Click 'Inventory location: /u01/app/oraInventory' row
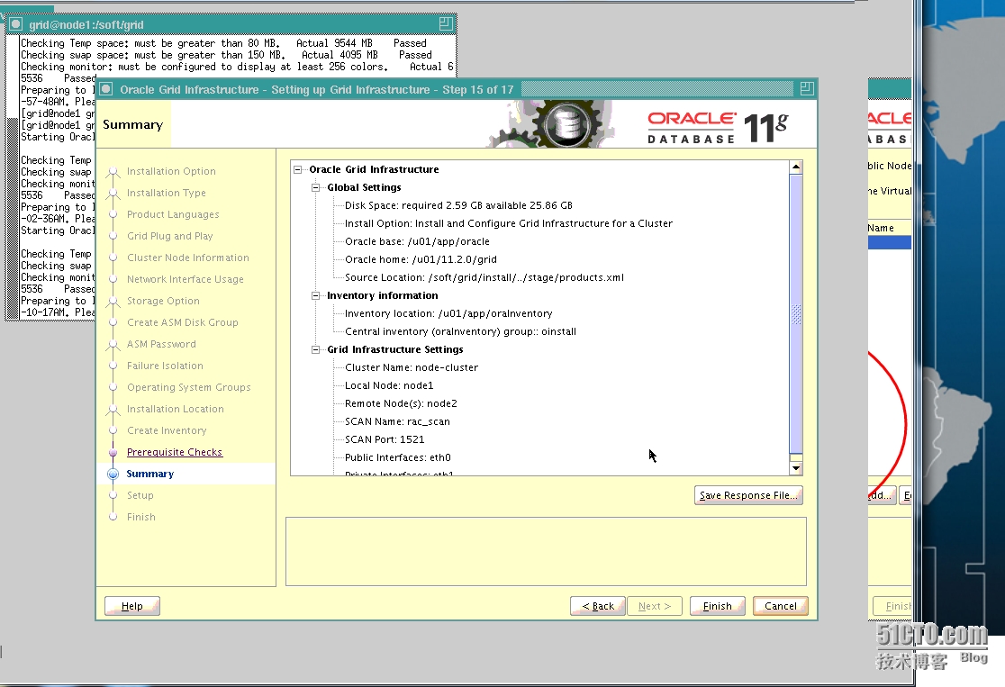Screen dimensions: 1005x687 (448, 313)
